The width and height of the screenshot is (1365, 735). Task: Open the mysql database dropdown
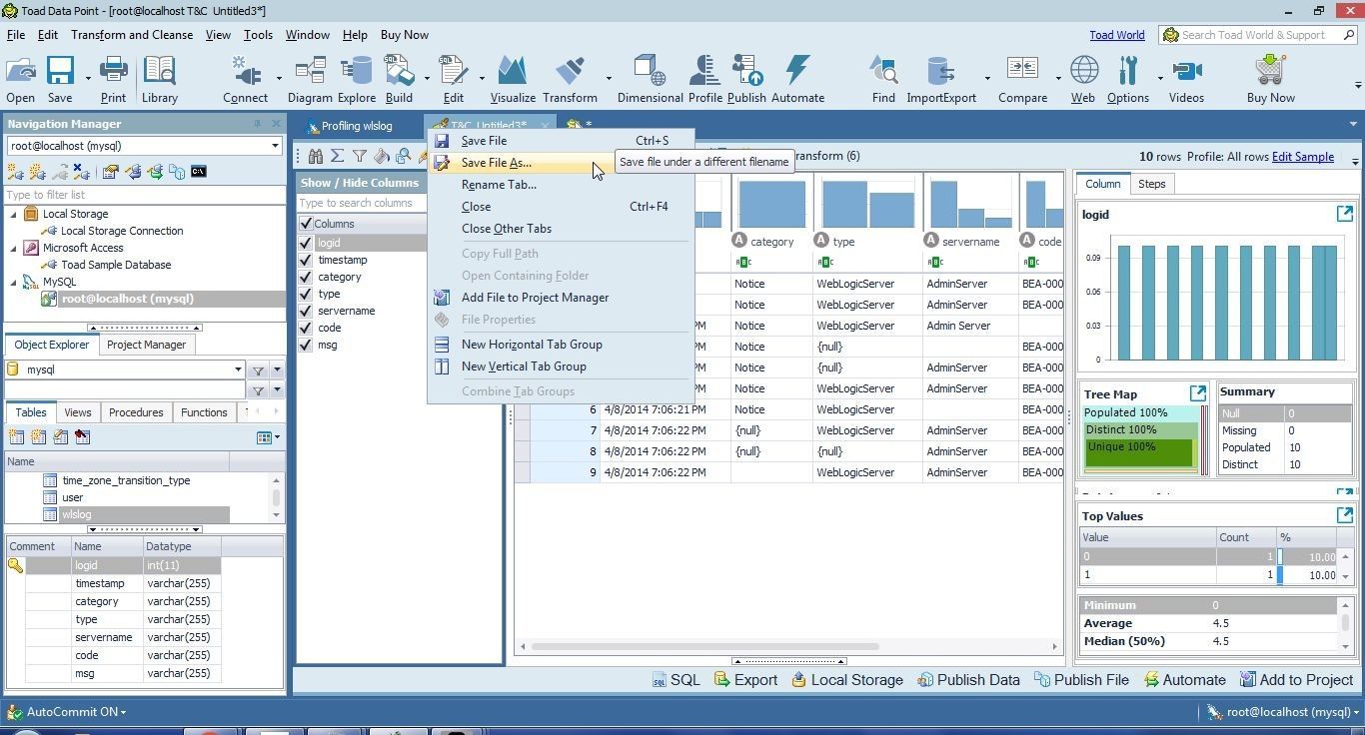tap(237, 369)
